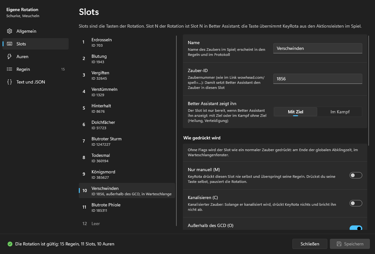Select slot 6 Dolchfächer
Screen dimensions: 375x254
tap(127, 125)
